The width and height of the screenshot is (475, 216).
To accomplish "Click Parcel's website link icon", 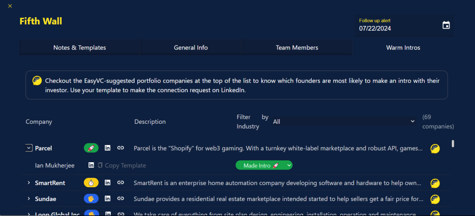I will (121, 148).
